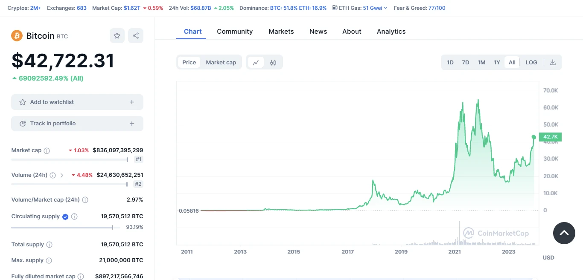Click the 0.05816 starting price label
The image size is (583, 280).
coord(189,211)
